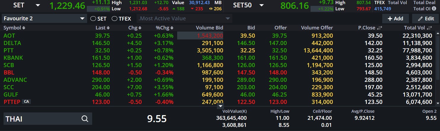Open the Most Active Value dropdown

[185, 19]
